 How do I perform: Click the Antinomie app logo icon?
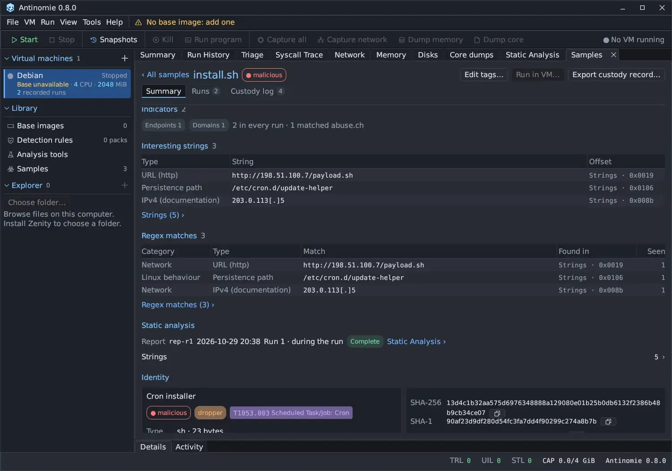click(x=10, y=8)
